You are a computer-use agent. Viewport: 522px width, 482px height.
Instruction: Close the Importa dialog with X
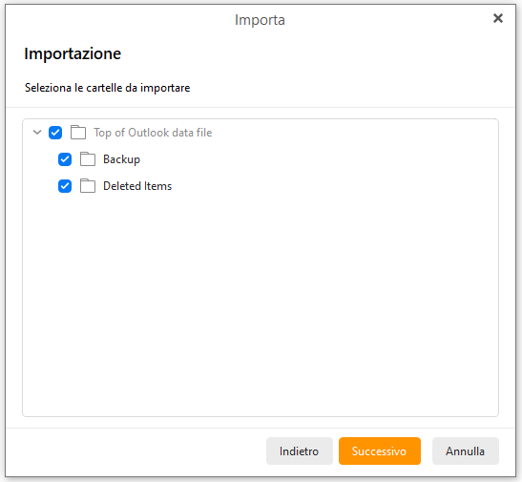pos(498,18)
